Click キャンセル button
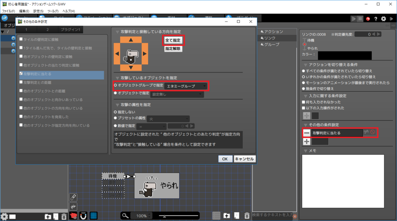Image resolution: width=397 pixels, height=221 pixels. tap(244, 159)
